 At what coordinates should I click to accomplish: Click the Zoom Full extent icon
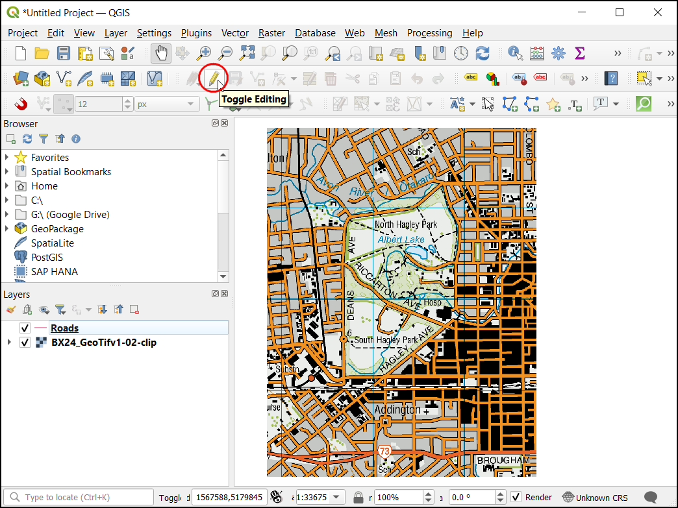(x=247, y=53)
